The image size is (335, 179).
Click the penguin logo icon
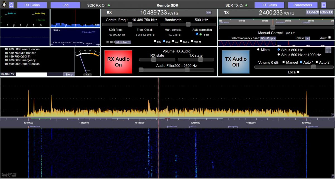pos(4,5)
